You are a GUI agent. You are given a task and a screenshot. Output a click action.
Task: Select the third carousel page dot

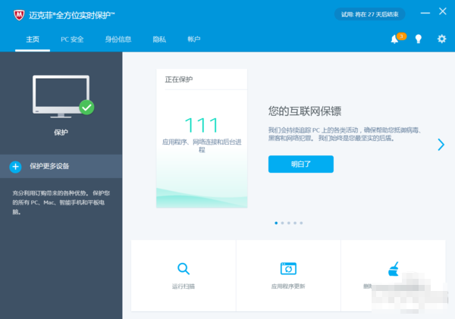tap(289, 223)
